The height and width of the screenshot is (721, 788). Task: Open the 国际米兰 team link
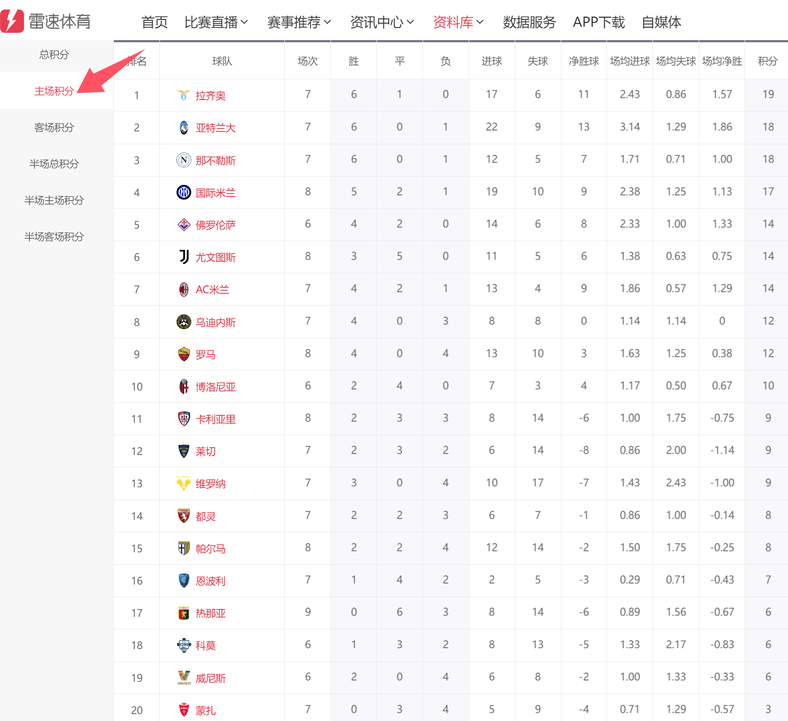coord(216,193)
